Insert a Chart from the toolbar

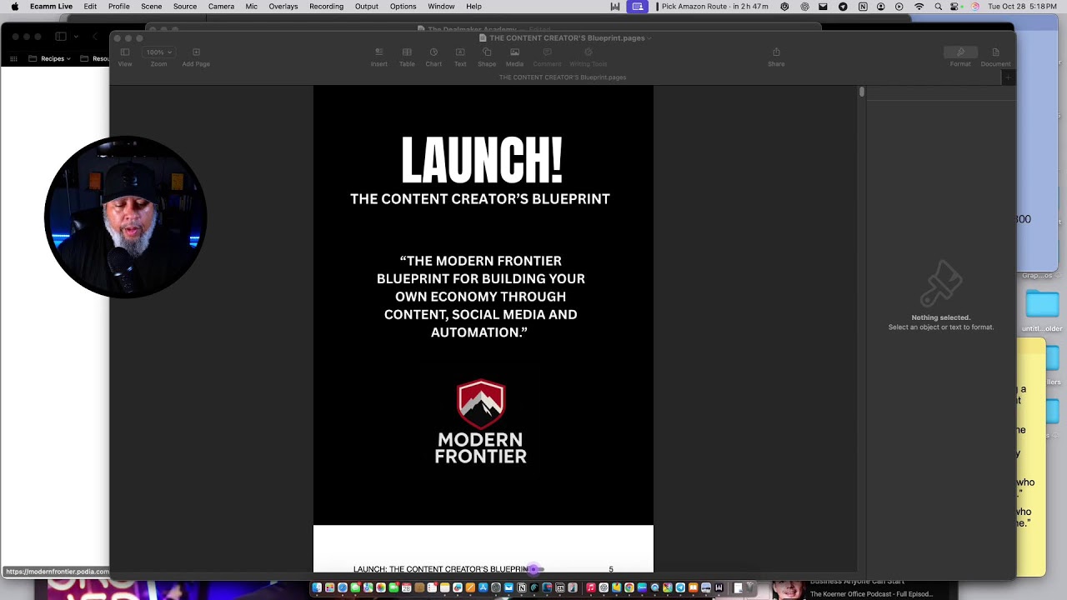433,57
